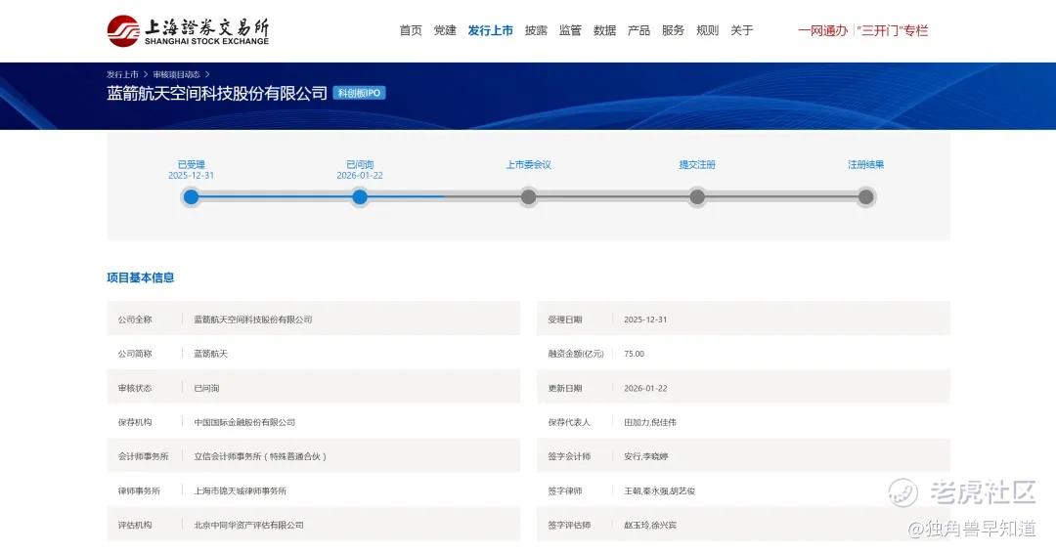The image size is (1056, 553).
Task: Open the 党建 menu item
Action: (x=445, y=30)
